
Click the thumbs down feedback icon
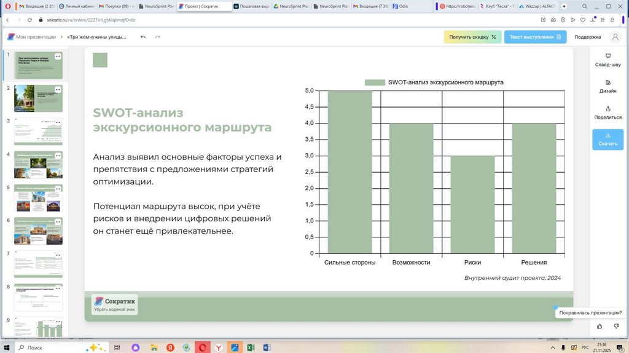(614, 326)
